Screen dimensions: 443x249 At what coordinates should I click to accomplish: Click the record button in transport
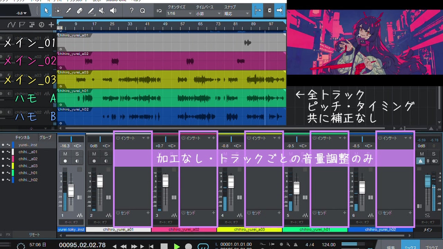188,246
